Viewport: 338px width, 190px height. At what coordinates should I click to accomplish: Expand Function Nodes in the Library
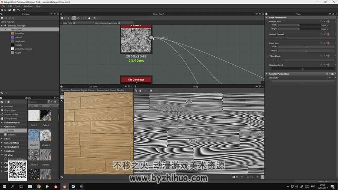tap(2, 122)
